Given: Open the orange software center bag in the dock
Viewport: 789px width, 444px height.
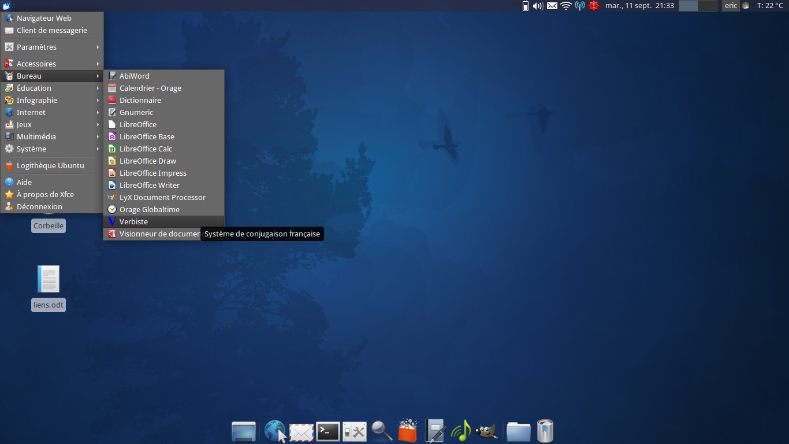Looking at the screenshot, I should tap(408, 431).
